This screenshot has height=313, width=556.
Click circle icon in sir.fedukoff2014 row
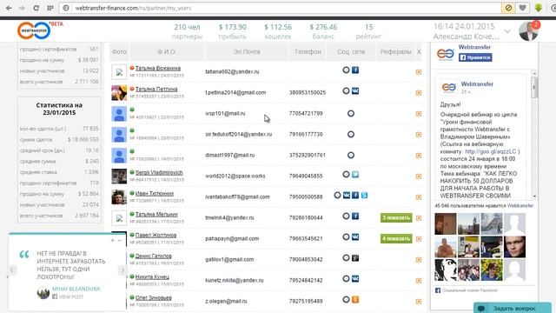click(351, 134)
